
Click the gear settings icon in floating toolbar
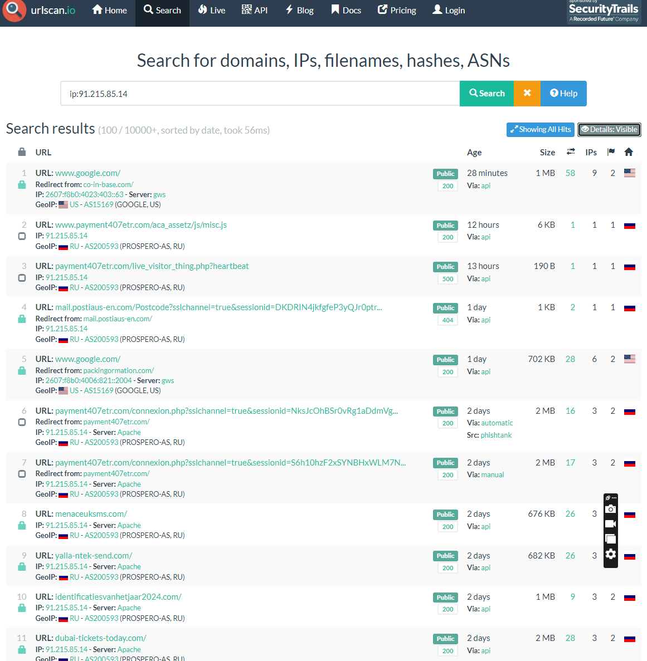click(x=610, y=554)
